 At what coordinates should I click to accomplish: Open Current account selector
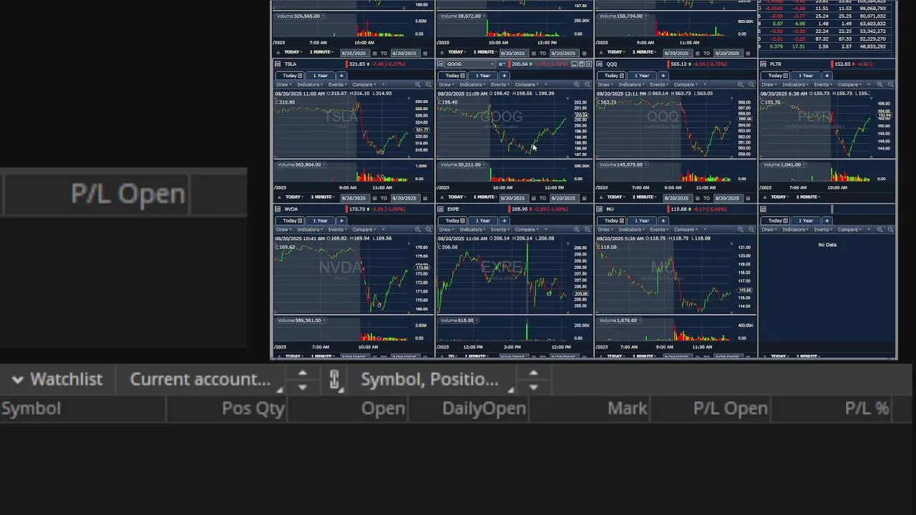tap(200, 380)
